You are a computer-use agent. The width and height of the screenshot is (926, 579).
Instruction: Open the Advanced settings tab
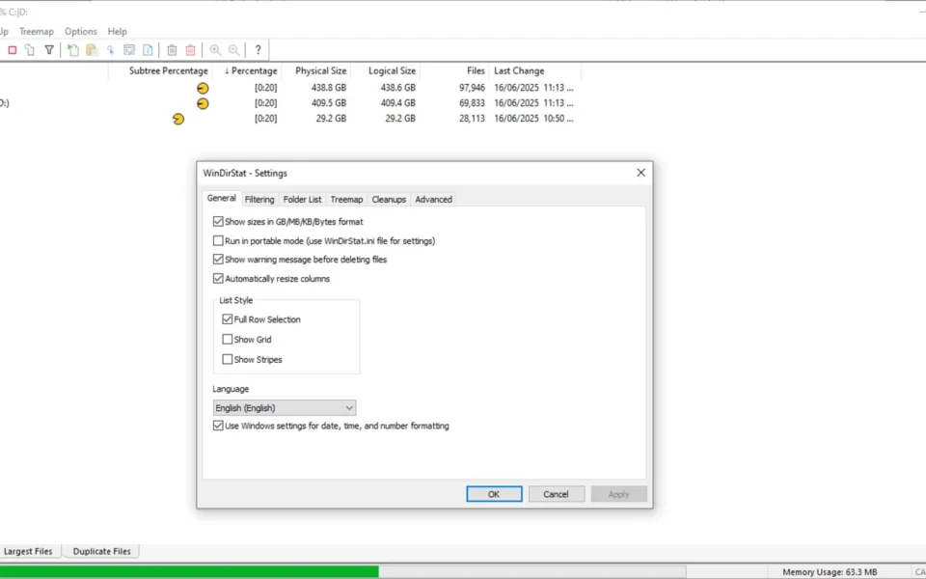click(x=433, y=199)
